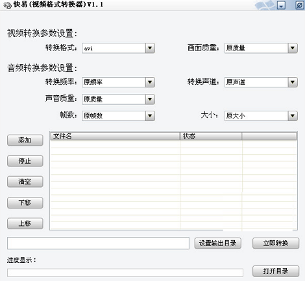Screen dimensions: 305x281
Task: Clear the list with 清空 button
Action: [x=25, y=182]
